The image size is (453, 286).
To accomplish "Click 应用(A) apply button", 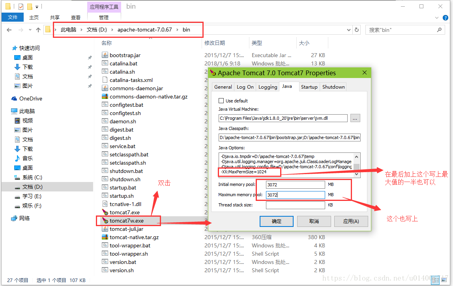I will pyautogui.click(x=351, y=221).
